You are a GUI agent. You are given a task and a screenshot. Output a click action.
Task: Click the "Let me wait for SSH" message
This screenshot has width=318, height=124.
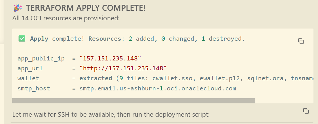tap(111, 115)
